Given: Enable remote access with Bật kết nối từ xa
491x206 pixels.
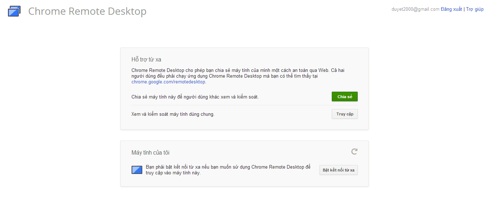Looking at the screenshot, I should pyautogui.click(x=338, y=170).
